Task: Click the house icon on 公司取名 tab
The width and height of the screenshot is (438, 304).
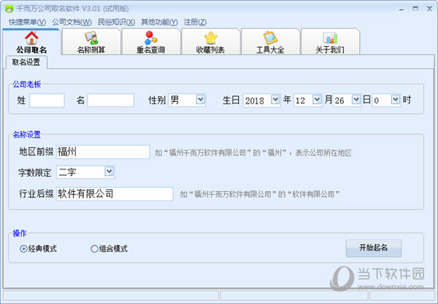Action: [32, 37]
